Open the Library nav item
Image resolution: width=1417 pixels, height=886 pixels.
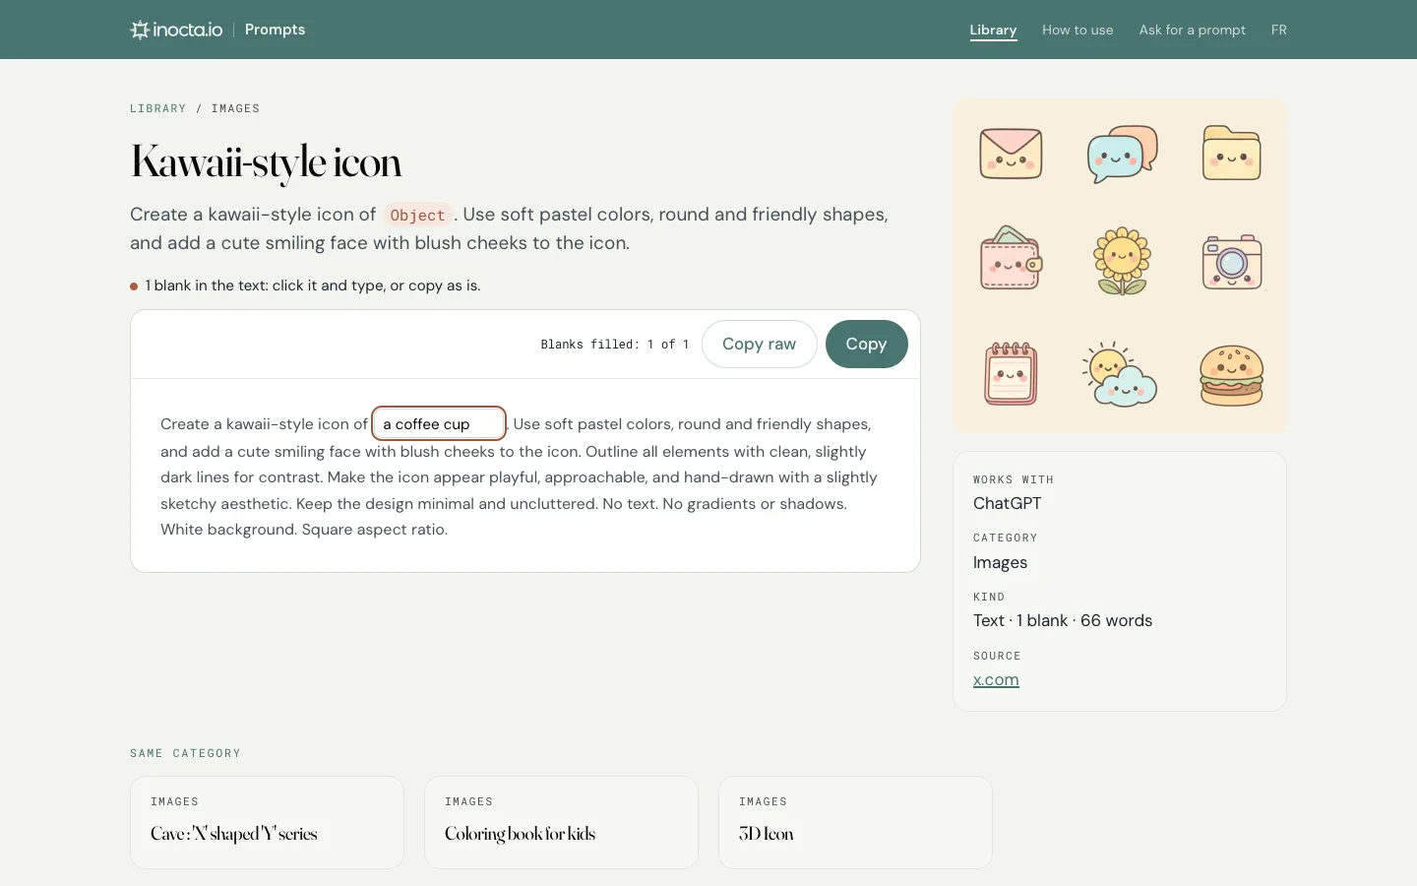click(993, 30)
